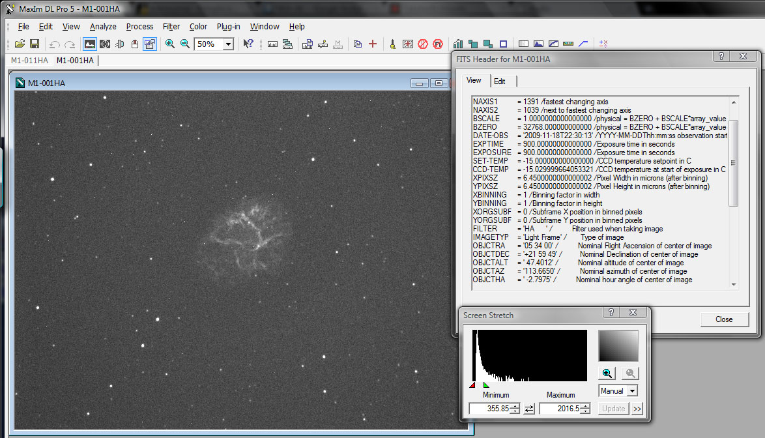
Task: Open the crosshair Information window icon
Action: coord(105,44)
